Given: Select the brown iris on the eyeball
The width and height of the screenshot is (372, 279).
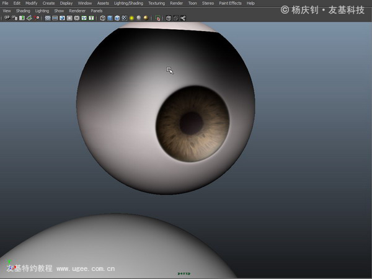Looking at the screenshot, I should coord(192,124).
